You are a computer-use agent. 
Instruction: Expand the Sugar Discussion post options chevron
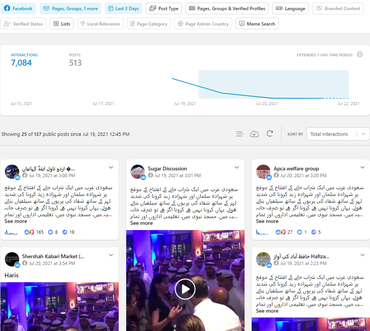coord(237,167)
